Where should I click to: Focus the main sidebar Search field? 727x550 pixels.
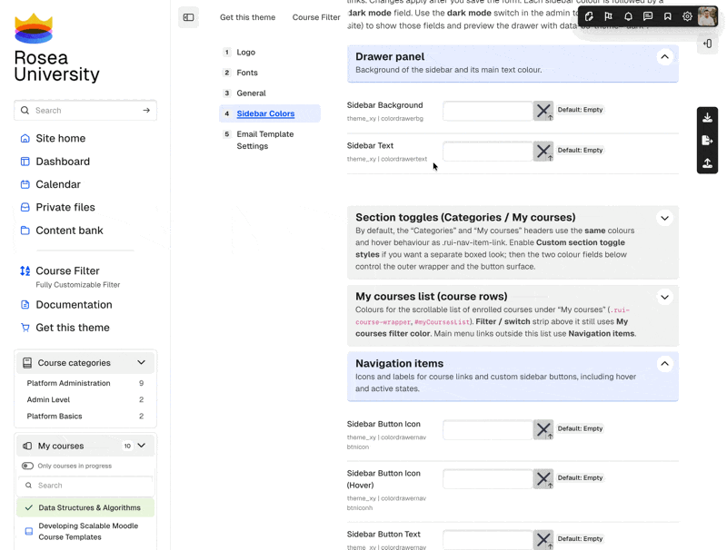[x=85, y=110]
